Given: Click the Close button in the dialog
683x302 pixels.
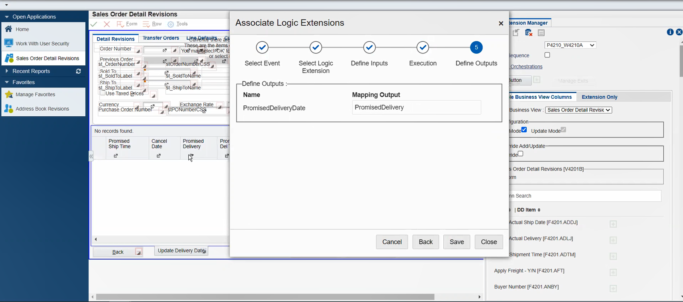Looking at the screenshot, I should [x=489, y=242].
